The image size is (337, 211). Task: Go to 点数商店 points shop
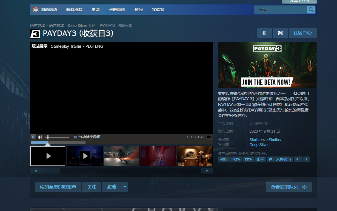pyautogui.click(x=117, y=10)
